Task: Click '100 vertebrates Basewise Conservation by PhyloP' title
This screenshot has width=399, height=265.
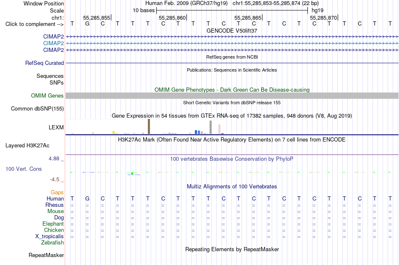Action: [231, 159]
